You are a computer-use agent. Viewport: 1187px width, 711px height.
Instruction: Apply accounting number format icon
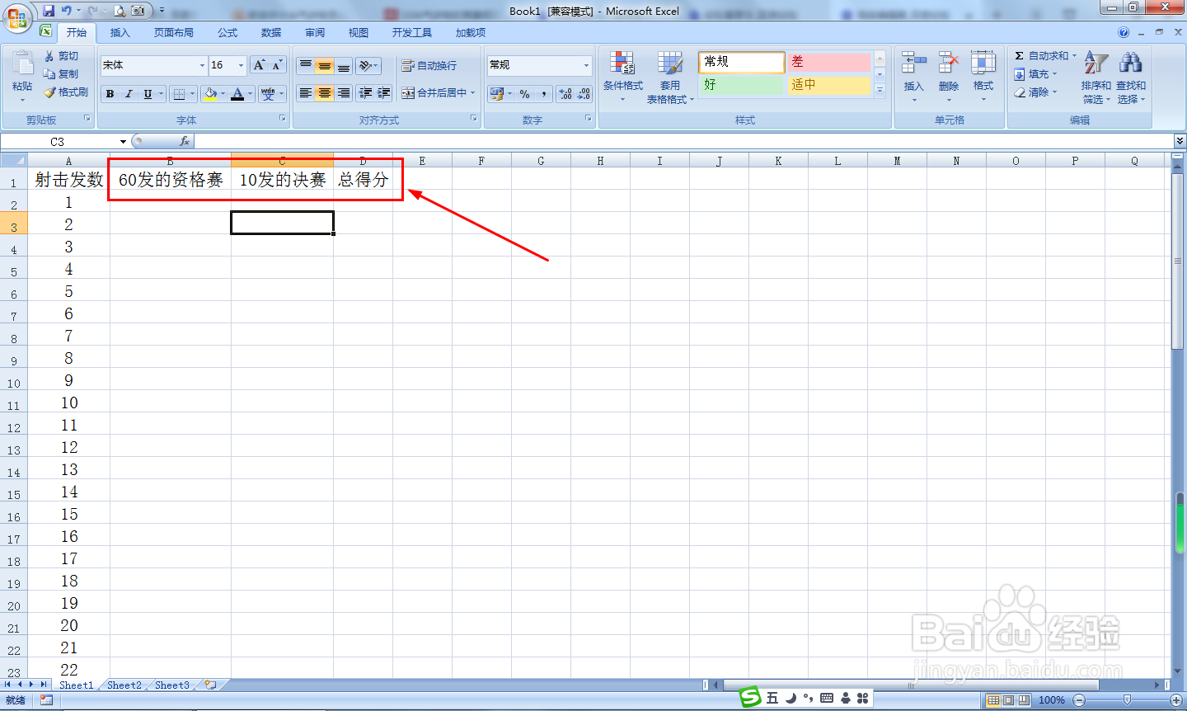(496, 94)
